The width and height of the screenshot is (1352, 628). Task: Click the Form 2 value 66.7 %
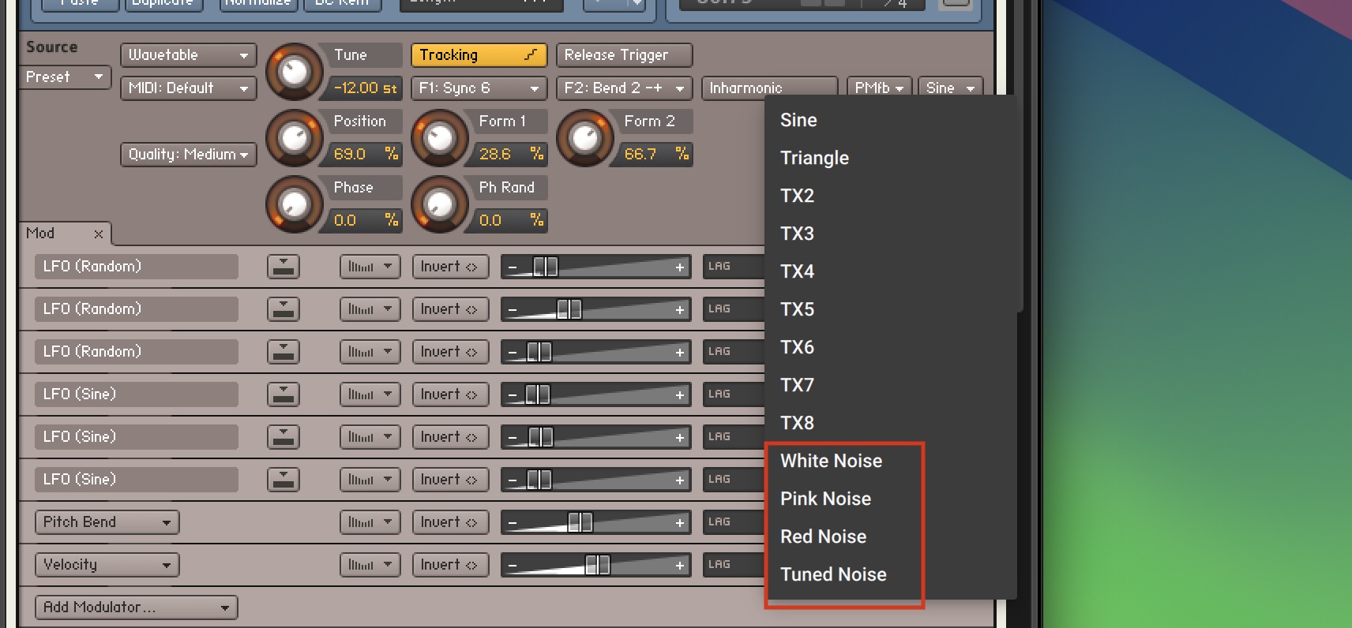(655, 155)
